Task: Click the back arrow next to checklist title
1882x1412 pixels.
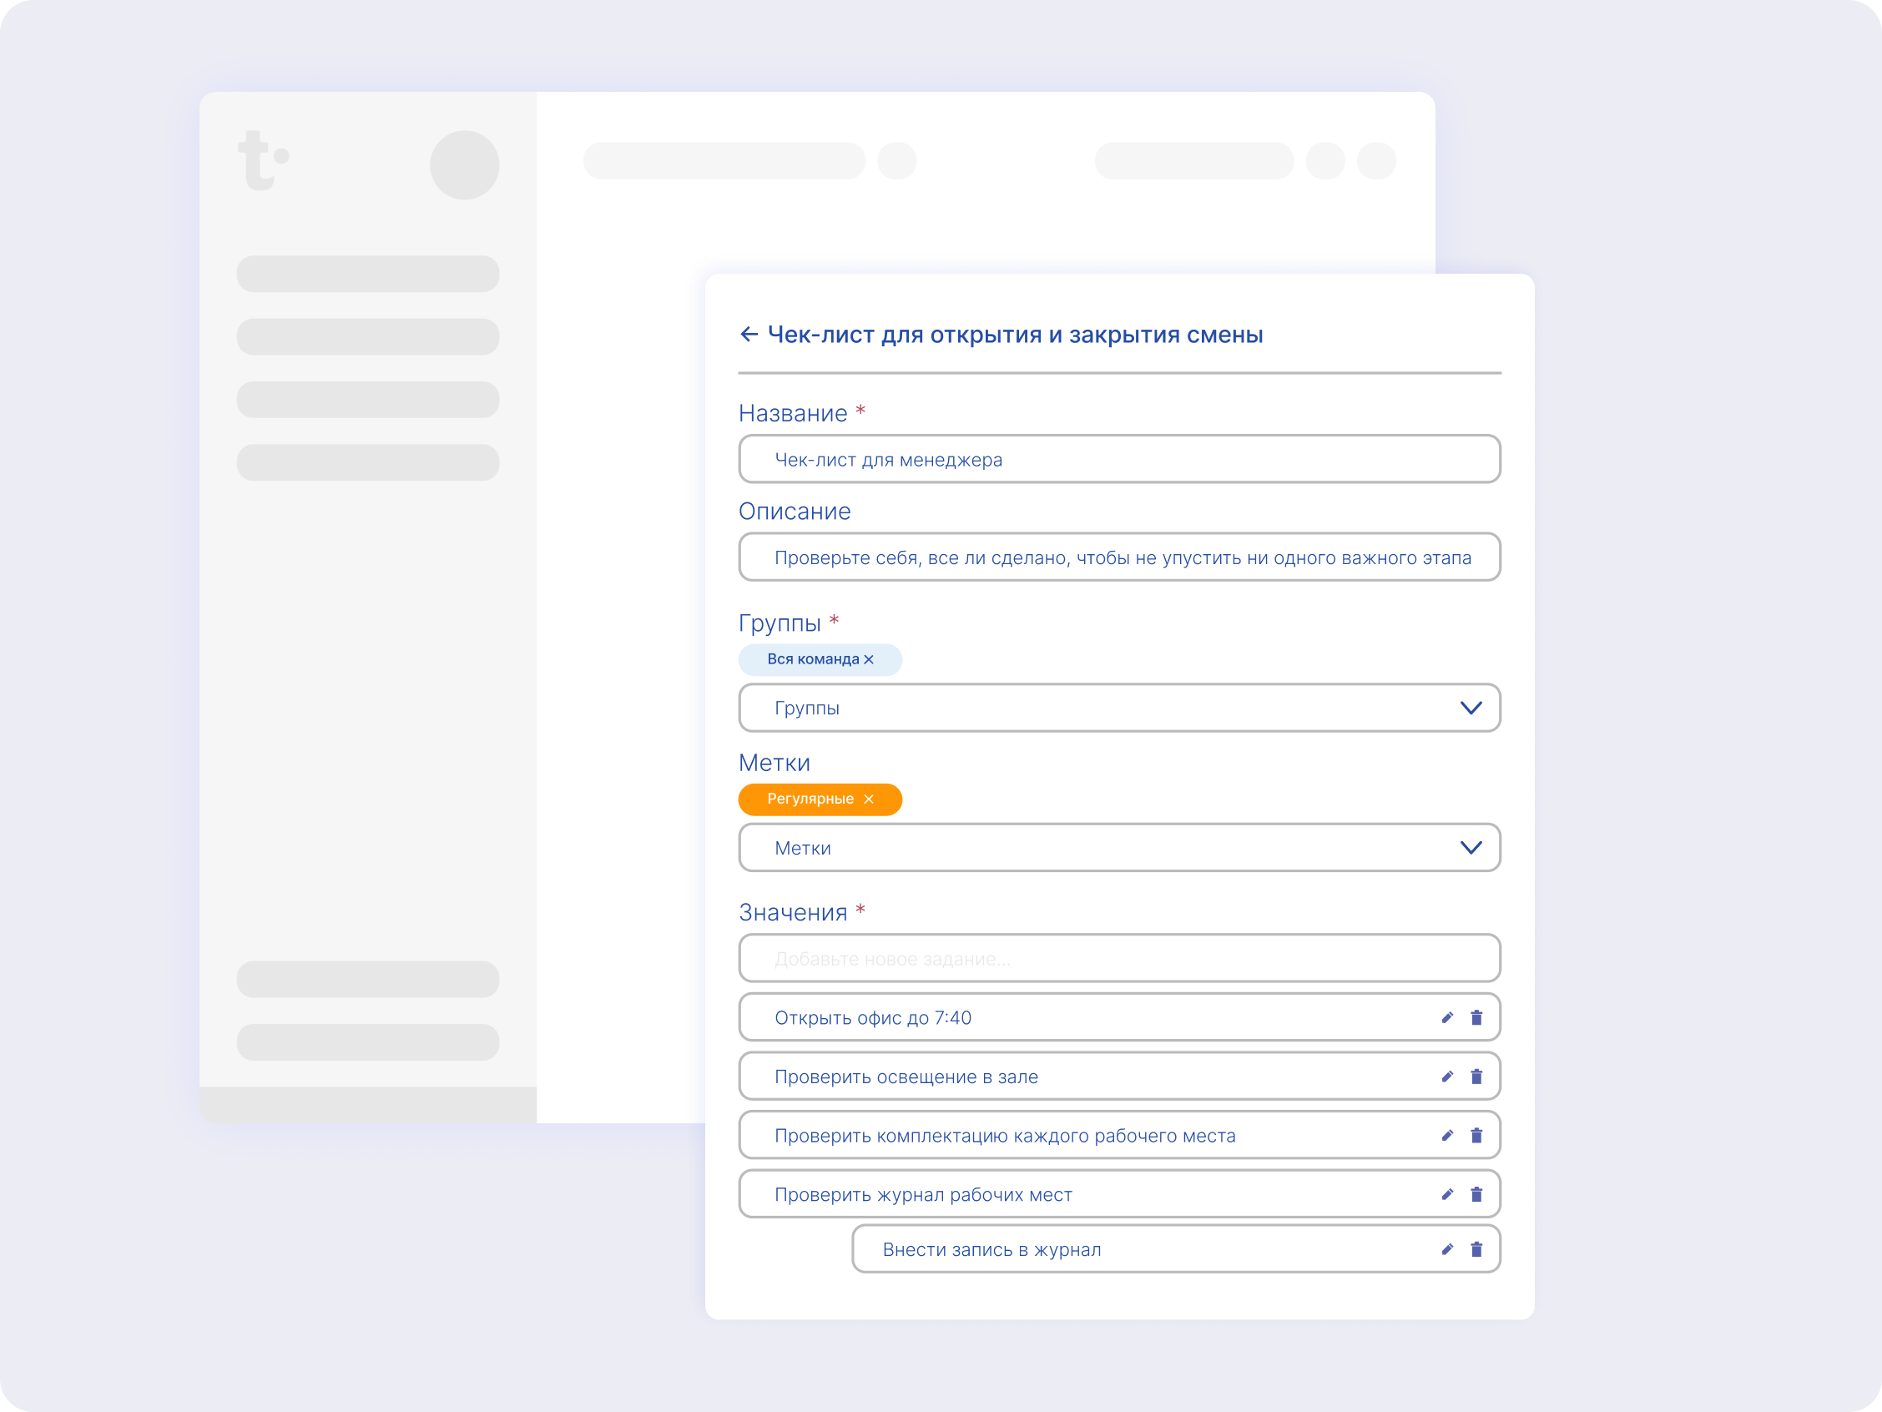Action: point(749,335)
